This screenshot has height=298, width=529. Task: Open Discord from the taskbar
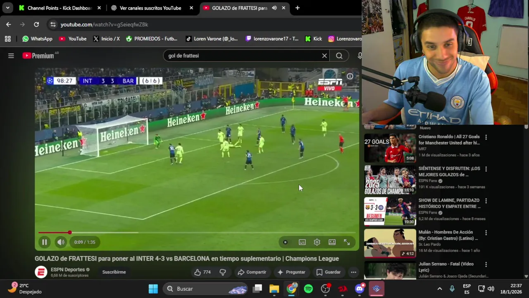coord(360,288)
